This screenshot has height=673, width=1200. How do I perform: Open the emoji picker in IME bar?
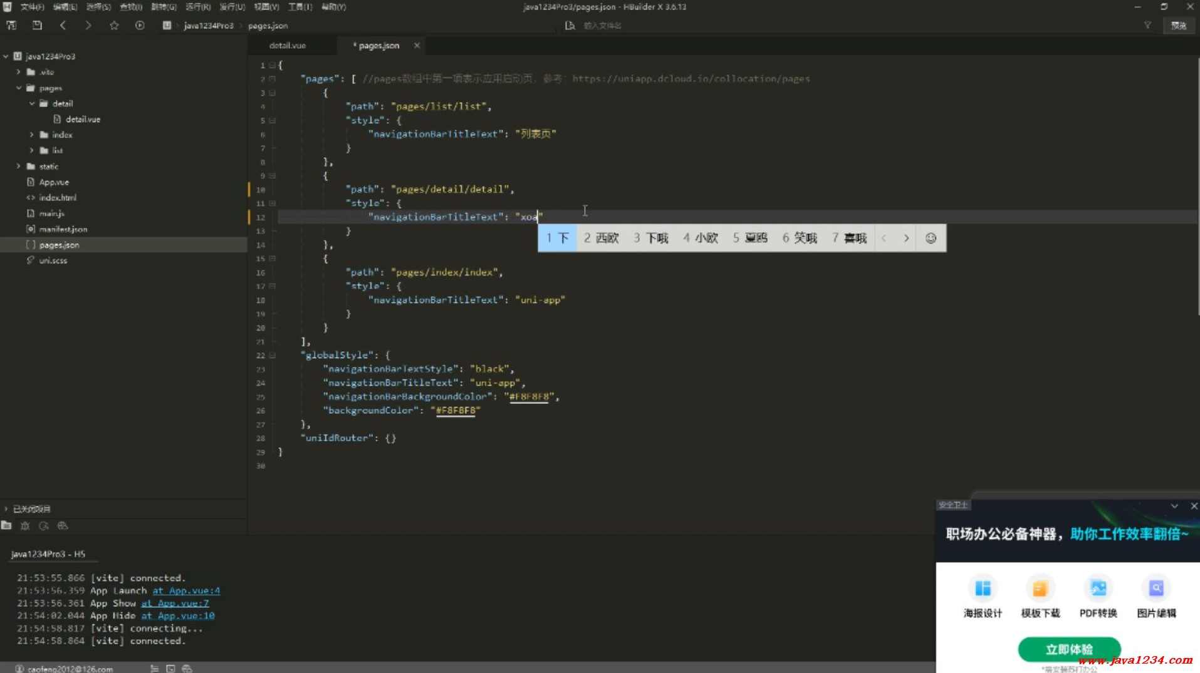[x=931, y=238]
